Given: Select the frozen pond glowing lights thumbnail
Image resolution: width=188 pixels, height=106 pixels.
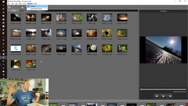Looking at the screenshot, I should (x=61, y=33).
